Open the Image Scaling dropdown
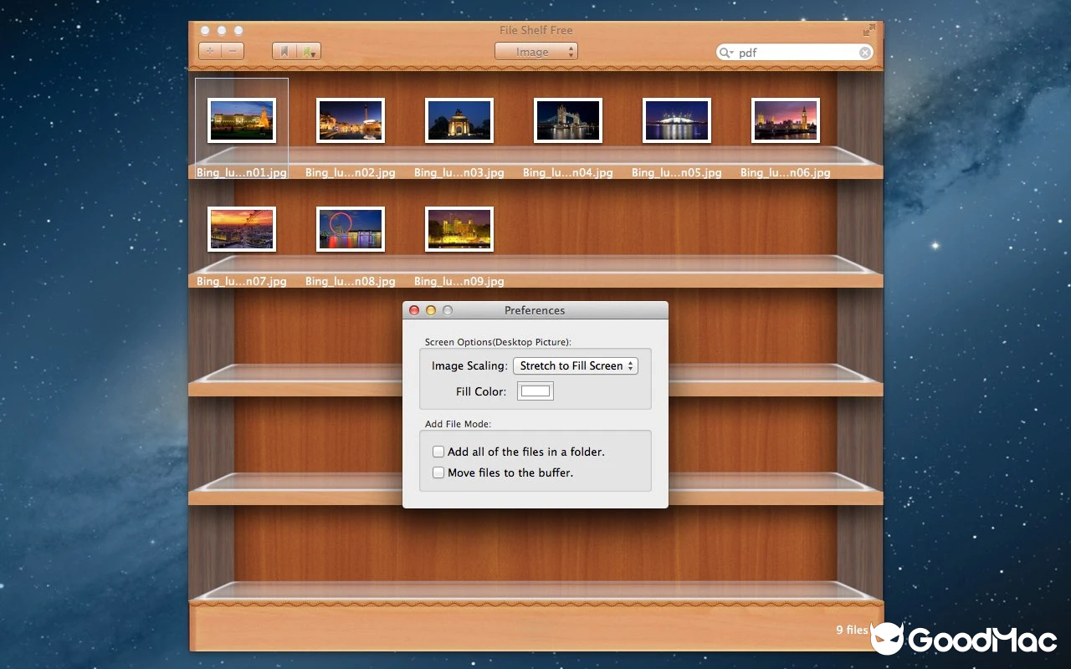This screenshot has height=669, width=1071. click(x=576, y=365)
